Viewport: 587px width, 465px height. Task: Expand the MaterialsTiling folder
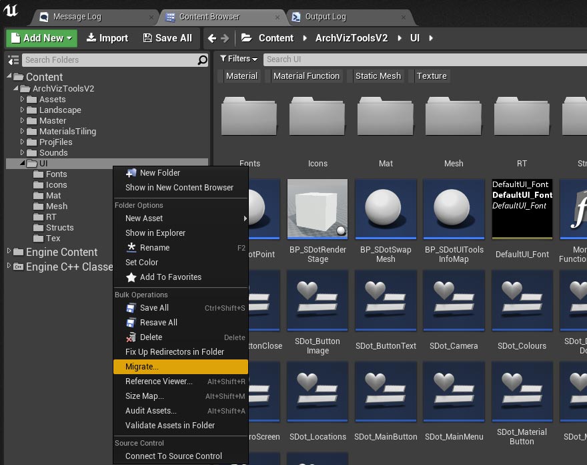coord(22,131)
